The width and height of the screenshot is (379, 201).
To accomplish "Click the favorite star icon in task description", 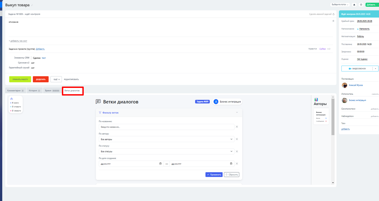I will [333, 21].
